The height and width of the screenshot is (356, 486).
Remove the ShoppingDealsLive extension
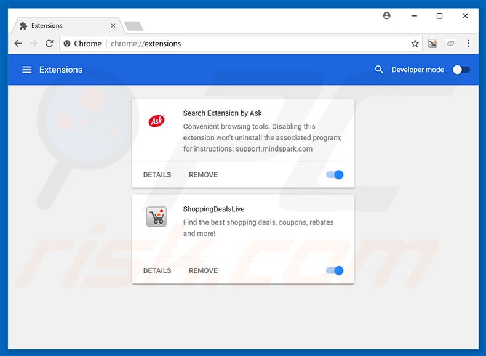204,270
